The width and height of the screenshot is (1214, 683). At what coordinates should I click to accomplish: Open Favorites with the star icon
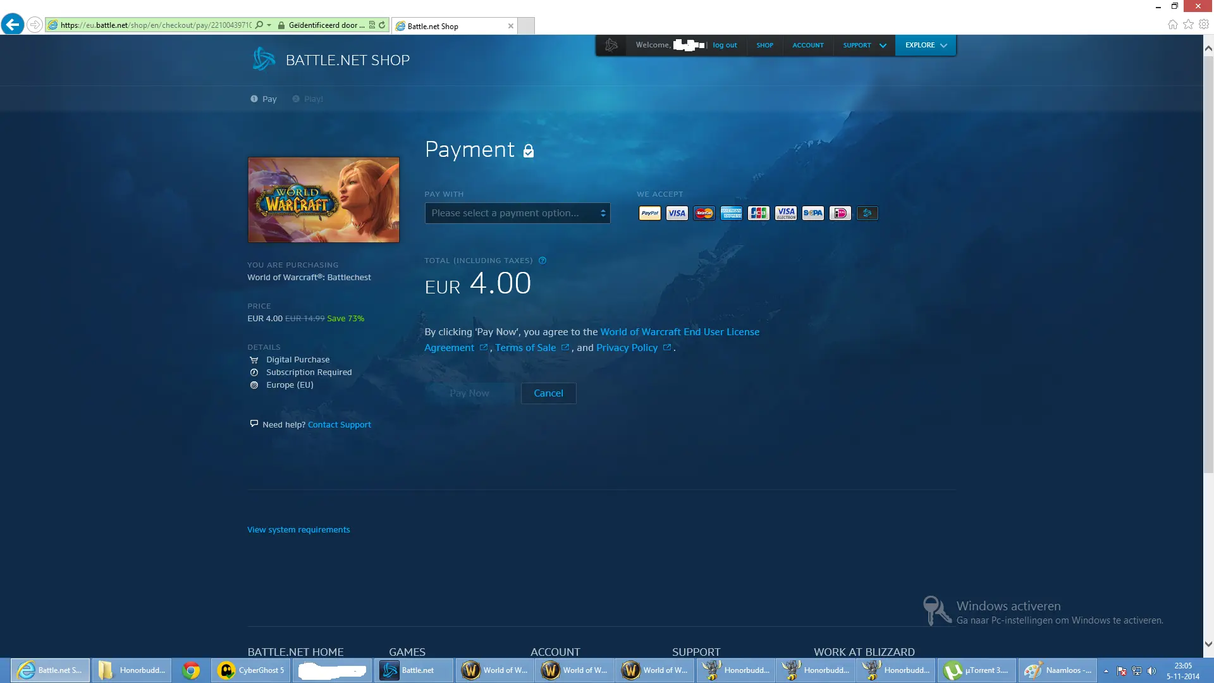point(1188,25)
